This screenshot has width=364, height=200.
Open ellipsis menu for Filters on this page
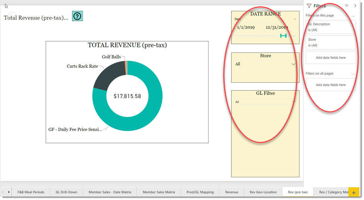click(x=353, y=16)
